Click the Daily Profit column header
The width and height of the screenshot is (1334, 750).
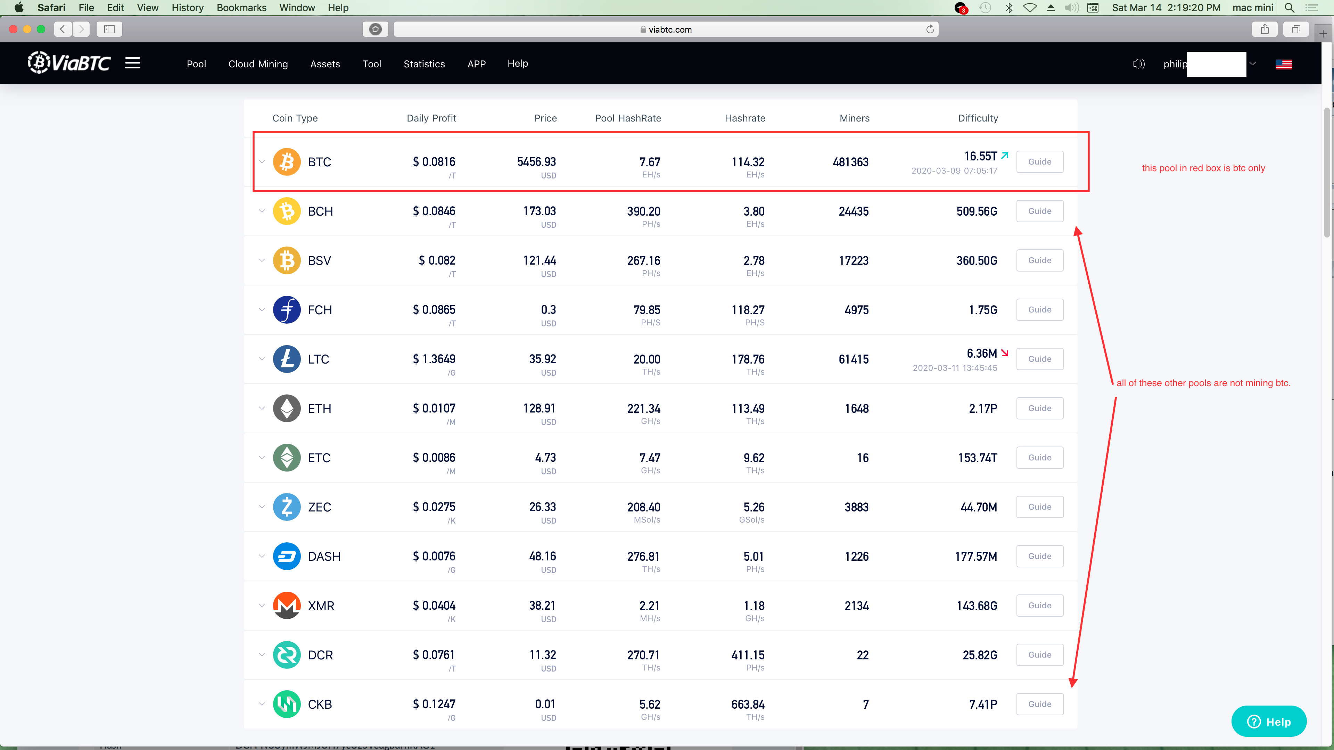coord(431,118)
